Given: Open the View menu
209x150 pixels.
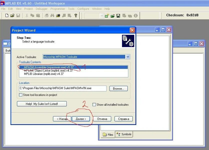Looking at the screenshot, I should coord(18,9).
